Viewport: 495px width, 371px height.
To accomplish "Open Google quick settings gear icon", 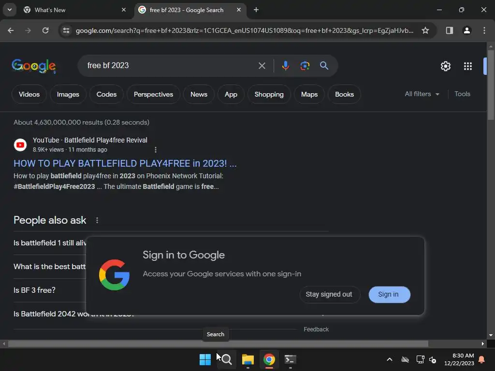I will pos(445,66).
